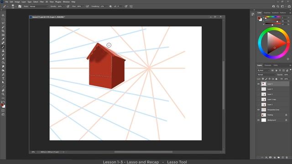Hide the Perspective Lines layer eye
The width and height of the screenshot is (292, 164).
(259, 110)
